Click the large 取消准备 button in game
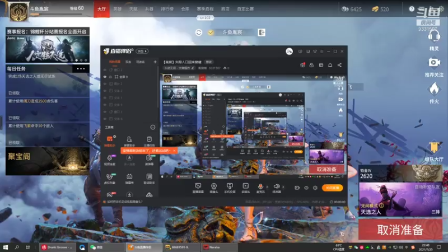The height and width of the screenshot is (252, 448). coord(400,230)
